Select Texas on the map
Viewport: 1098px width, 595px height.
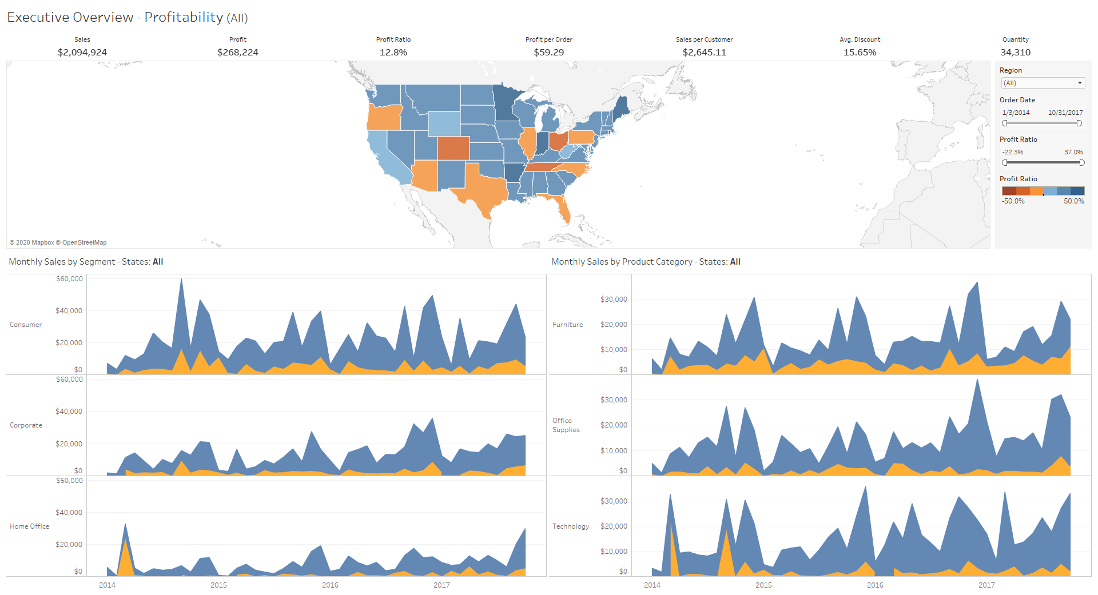tap(483, 189)
